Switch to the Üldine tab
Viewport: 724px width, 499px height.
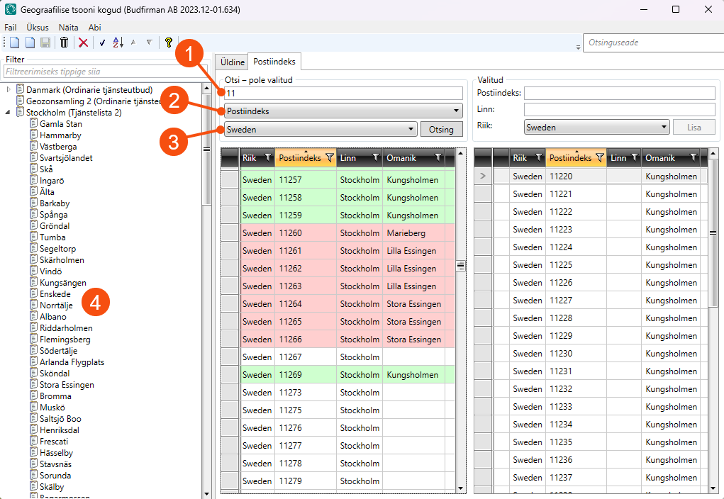tap(233, 62)
